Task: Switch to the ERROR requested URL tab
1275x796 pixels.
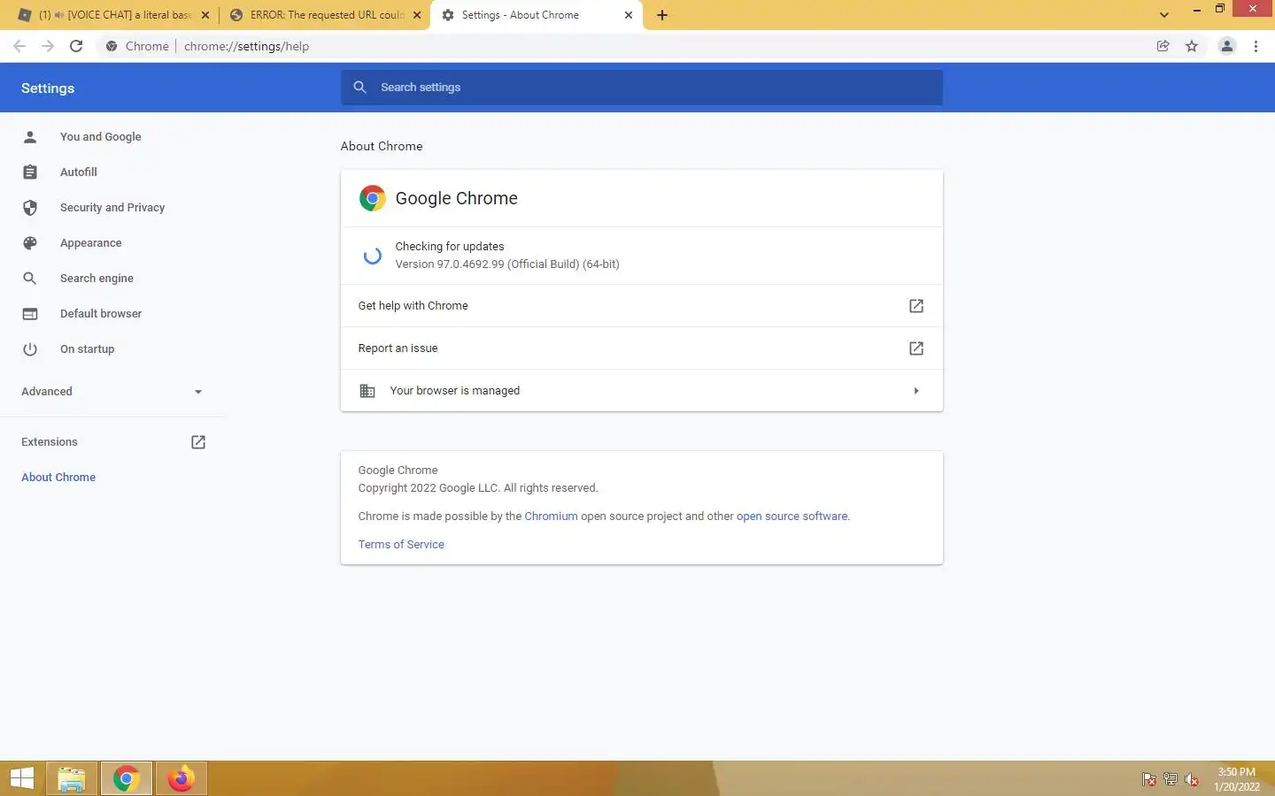Action: coord(326,15)
